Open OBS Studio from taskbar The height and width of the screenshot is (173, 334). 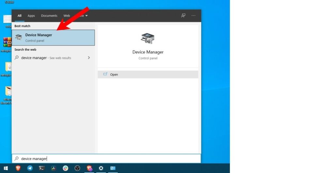(77, 168)
